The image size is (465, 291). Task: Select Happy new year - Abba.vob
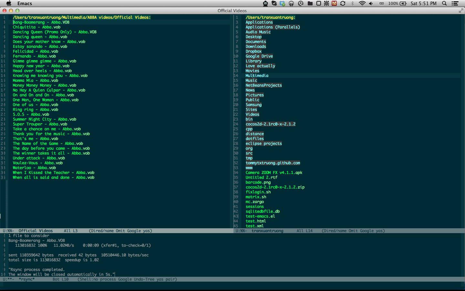(41, 66)
